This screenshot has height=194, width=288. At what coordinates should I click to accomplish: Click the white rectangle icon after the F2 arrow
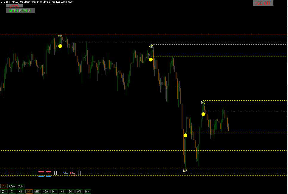(x=79, y=173)
